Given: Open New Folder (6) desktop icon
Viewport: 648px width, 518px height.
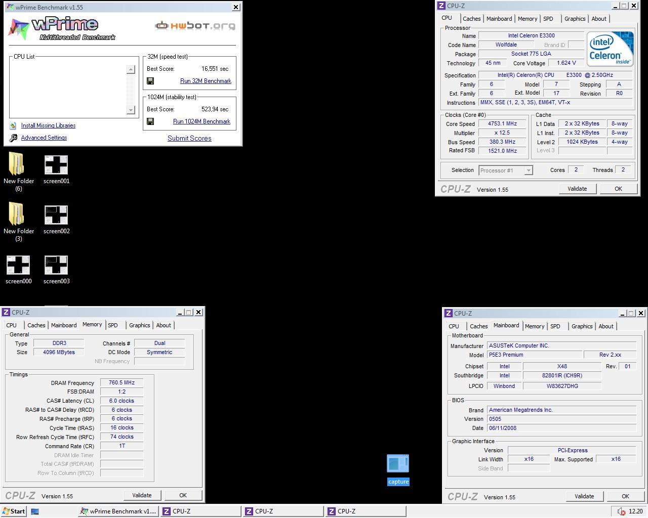Looking at the screenshot, I should [x=18, y=172].
